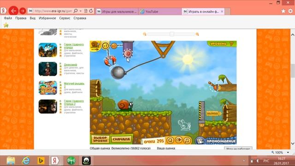Click the lever switch on the log
295x166 pixels.
click(x=215, y=87)
